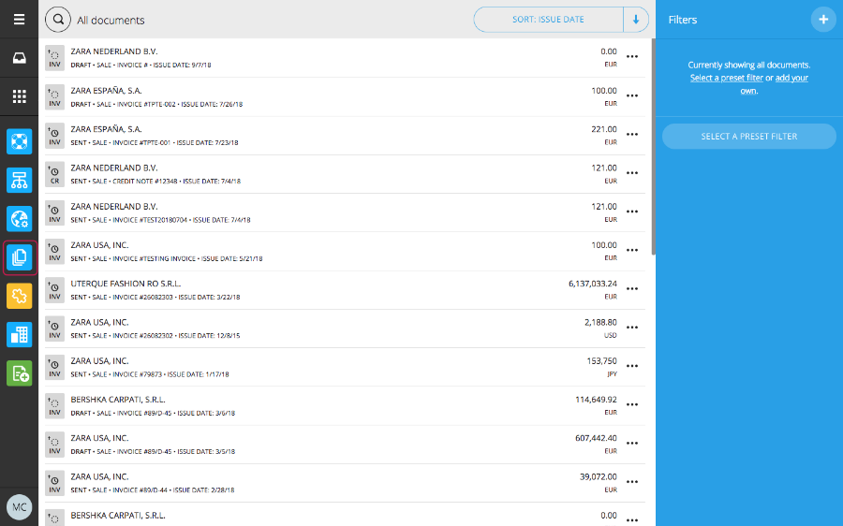Open more options for Testing Invoice row
The image size is (843, 526).
632,251
